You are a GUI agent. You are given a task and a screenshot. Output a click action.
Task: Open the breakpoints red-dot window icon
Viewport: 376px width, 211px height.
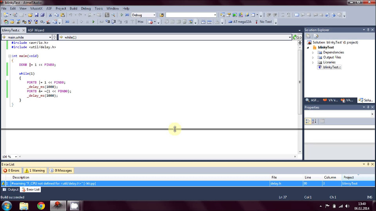tap(150, 22)
